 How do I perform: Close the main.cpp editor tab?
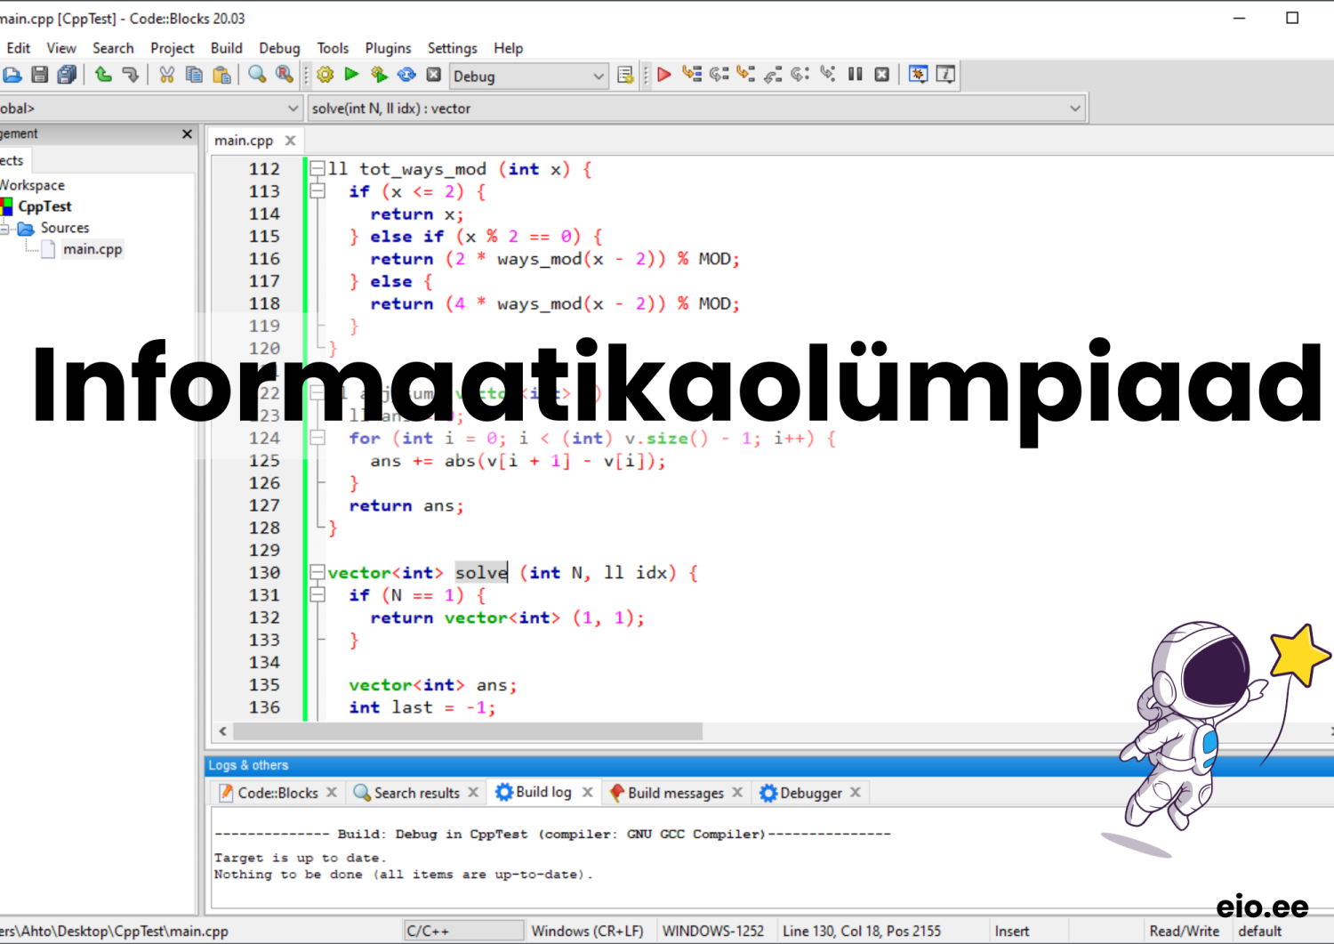[290, 141]
